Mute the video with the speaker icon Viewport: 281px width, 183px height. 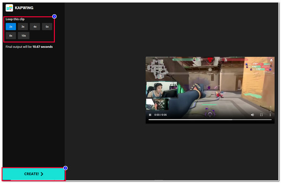pyautogui.click(x=252, y=115)
